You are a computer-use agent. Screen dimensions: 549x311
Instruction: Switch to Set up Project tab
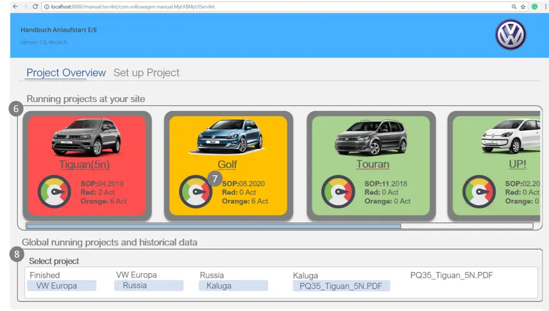tap(146, 73)
